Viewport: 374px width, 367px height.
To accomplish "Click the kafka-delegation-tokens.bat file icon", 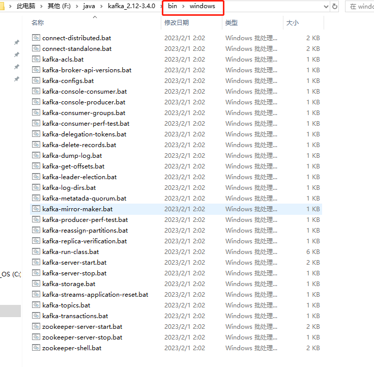I will coord(36,134).
